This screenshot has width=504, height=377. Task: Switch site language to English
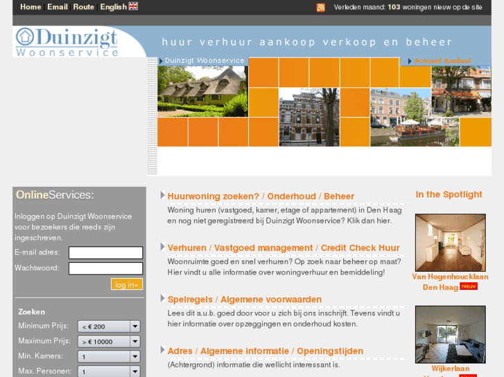click(x=114, y=7)
